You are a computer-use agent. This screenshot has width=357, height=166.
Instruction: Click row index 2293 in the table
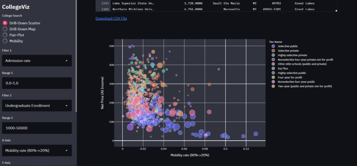point(105,4)
